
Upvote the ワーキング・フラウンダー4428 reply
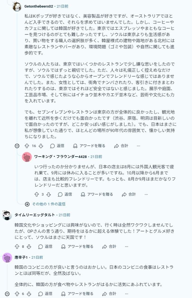coord(37,194)
